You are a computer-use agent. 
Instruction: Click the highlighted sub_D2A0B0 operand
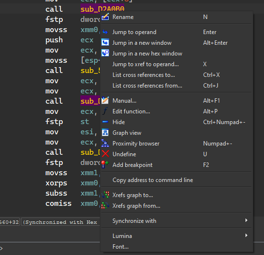102,9
